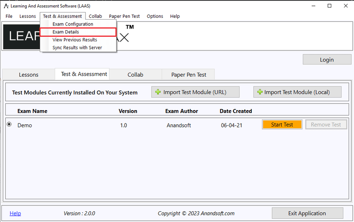The height and width of the screenshot is (222, 354).
Task: Select View Previous Results menu entry
Action: pos(74,40)
